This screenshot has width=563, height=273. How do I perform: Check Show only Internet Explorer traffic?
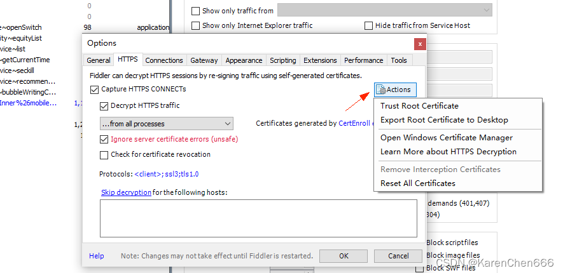point(195,26)
